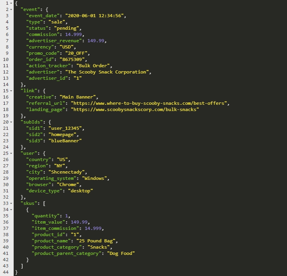
Task: Click the "landing_page" key
Action: (46, 109)
